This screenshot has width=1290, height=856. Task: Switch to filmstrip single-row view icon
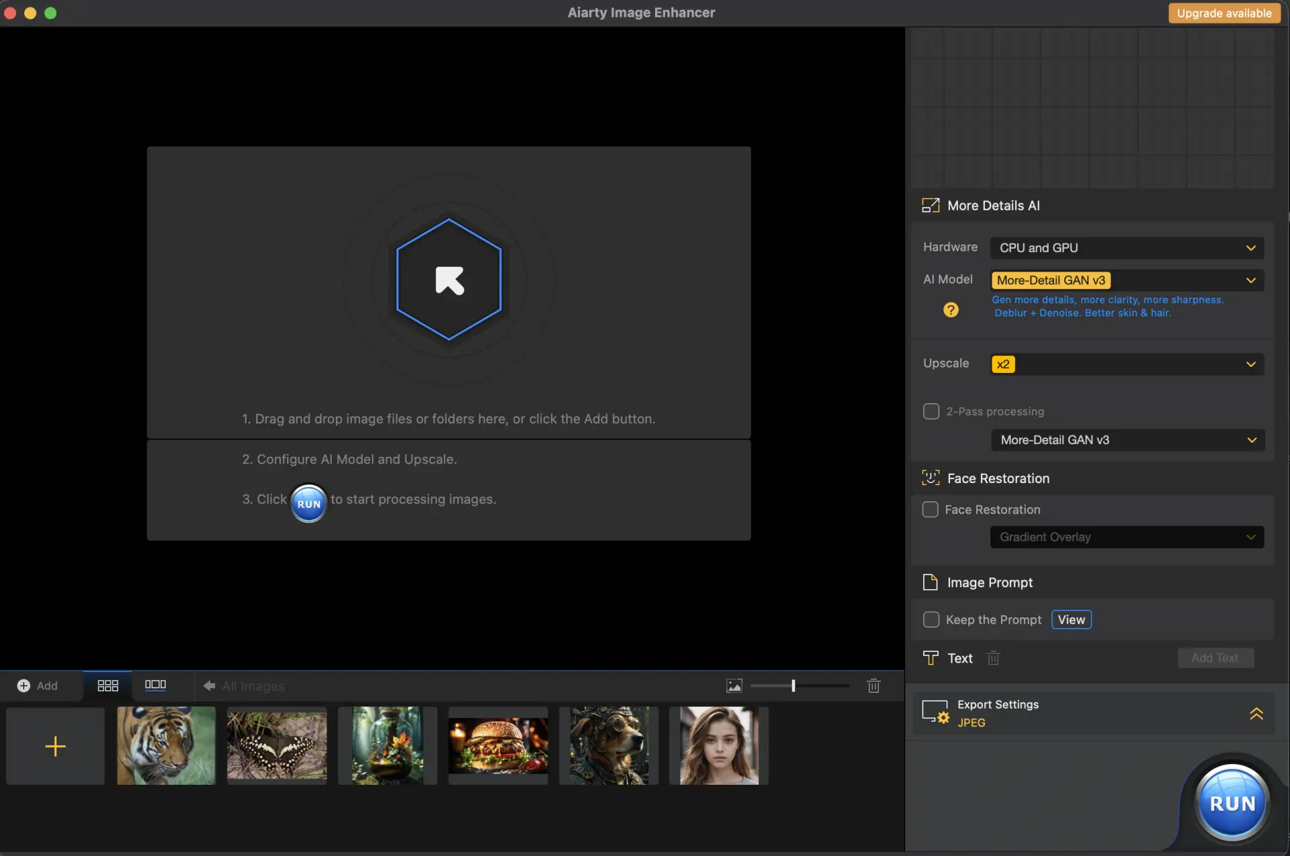(x=155, y=685)
